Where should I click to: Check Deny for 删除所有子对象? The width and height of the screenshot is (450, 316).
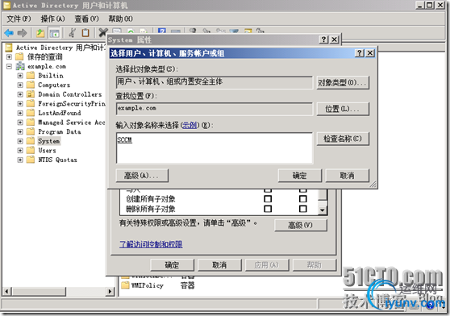(x=302, y=209)
